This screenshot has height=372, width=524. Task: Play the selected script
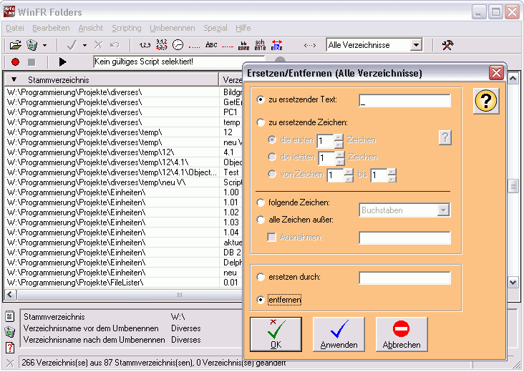click(x=62, y=62)
